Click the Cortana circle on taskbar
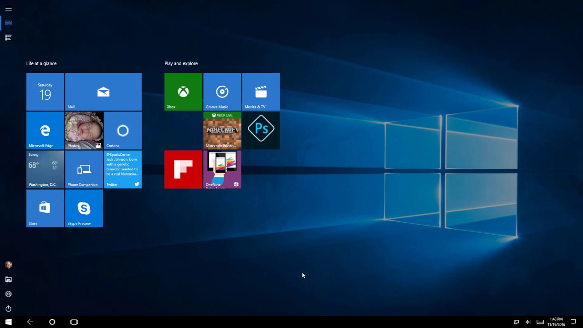 [x=52, y=322]
